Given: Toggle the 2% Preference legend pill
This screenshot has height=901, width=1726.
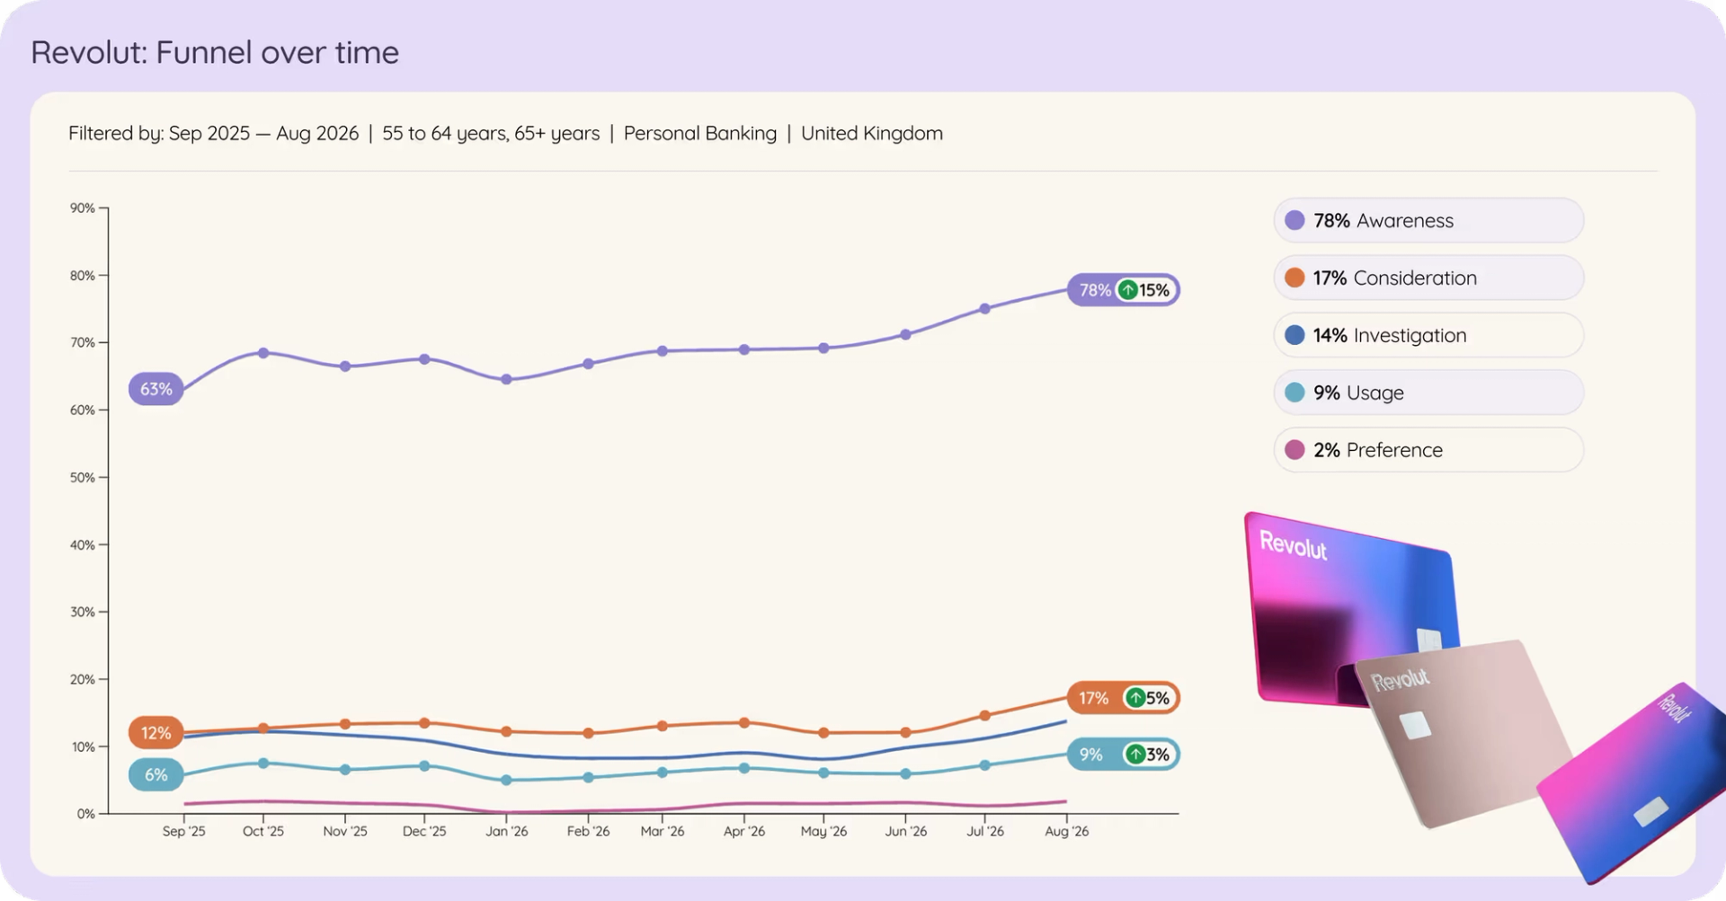Looking at the screenshot, I should tap(1428, 450).
